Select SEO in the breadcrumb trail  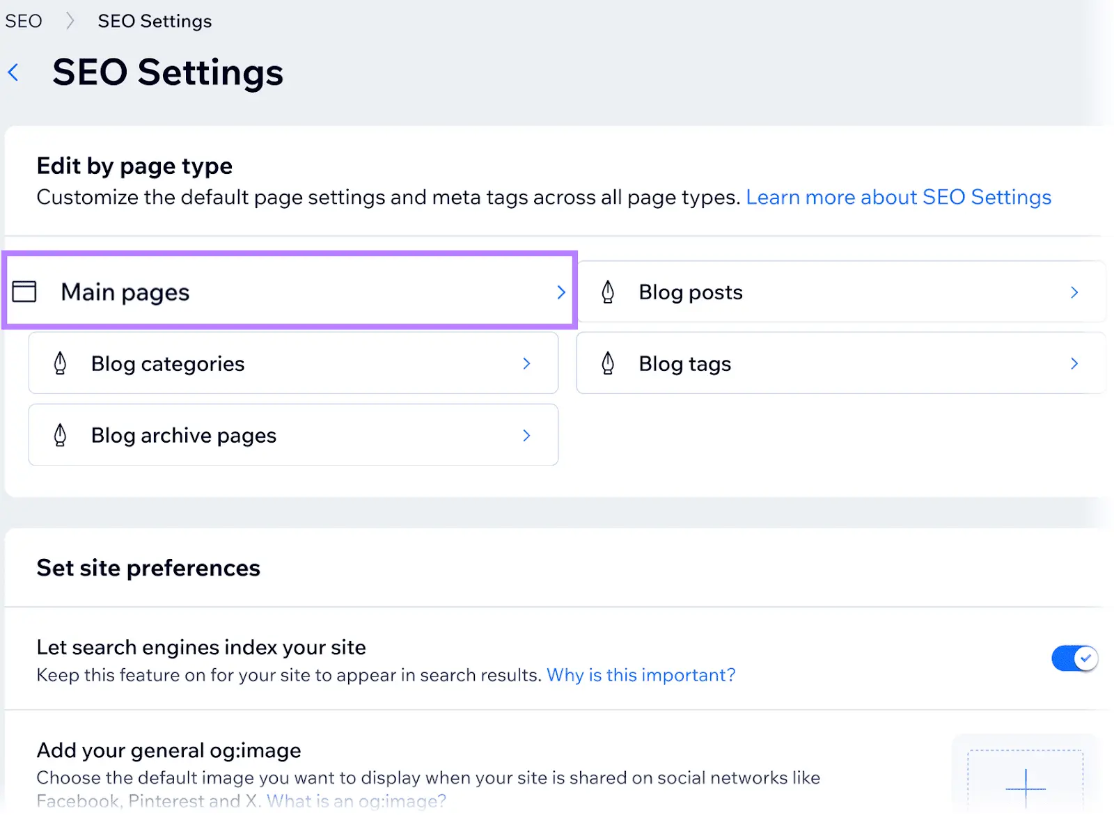24,20
